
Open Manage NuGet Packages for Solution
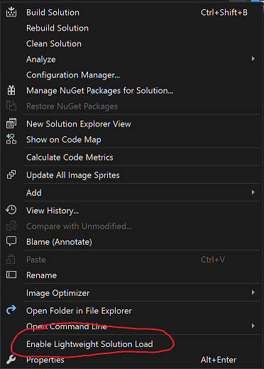coord(99,91)
